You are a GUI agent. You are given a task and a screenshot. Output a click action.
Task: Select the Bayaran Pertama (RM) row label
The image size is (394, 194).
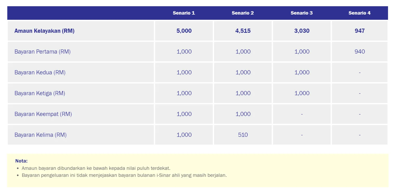43,52
